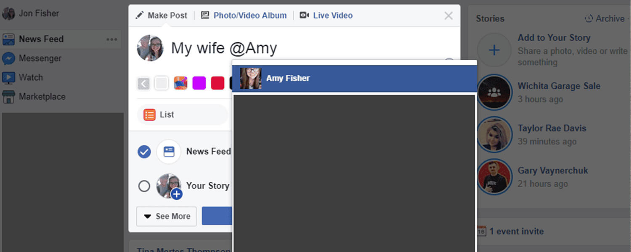631x252 pixels.
Task: View Taylor Rae Davis story thumbnail
Action: tap(495, 134)
